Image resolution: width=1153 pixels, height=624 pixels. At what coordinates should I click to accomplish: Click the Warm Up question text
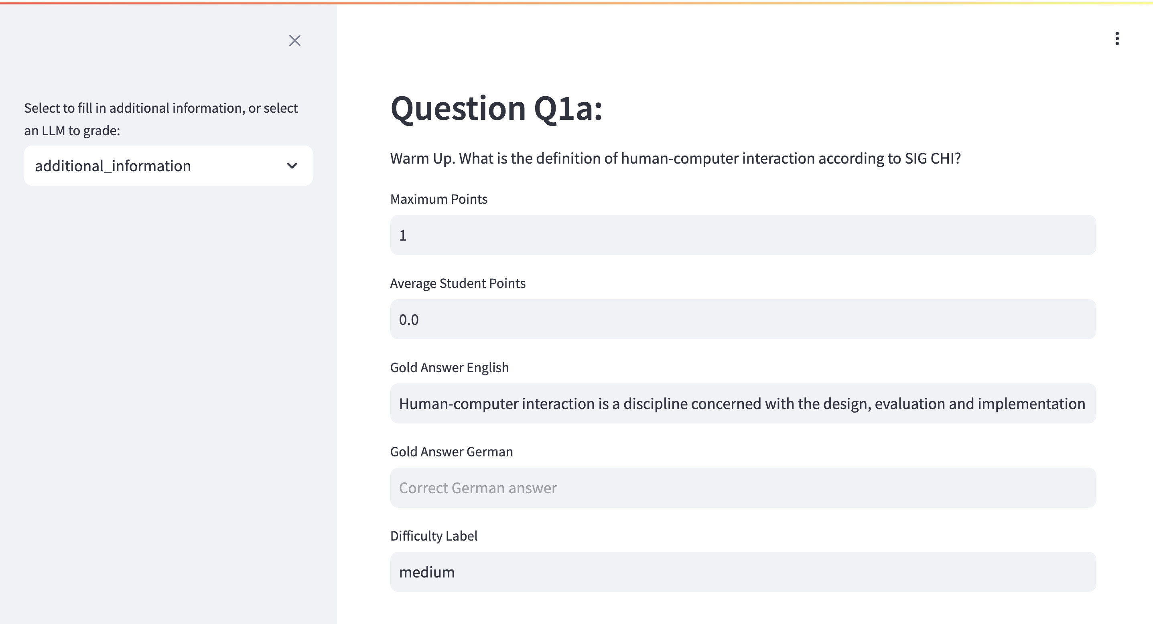tap(675, 158)
